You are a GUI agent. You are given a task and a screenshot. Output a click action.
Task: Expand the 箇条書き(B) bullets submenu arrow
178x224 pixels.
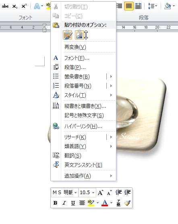[x=111, y=76]
